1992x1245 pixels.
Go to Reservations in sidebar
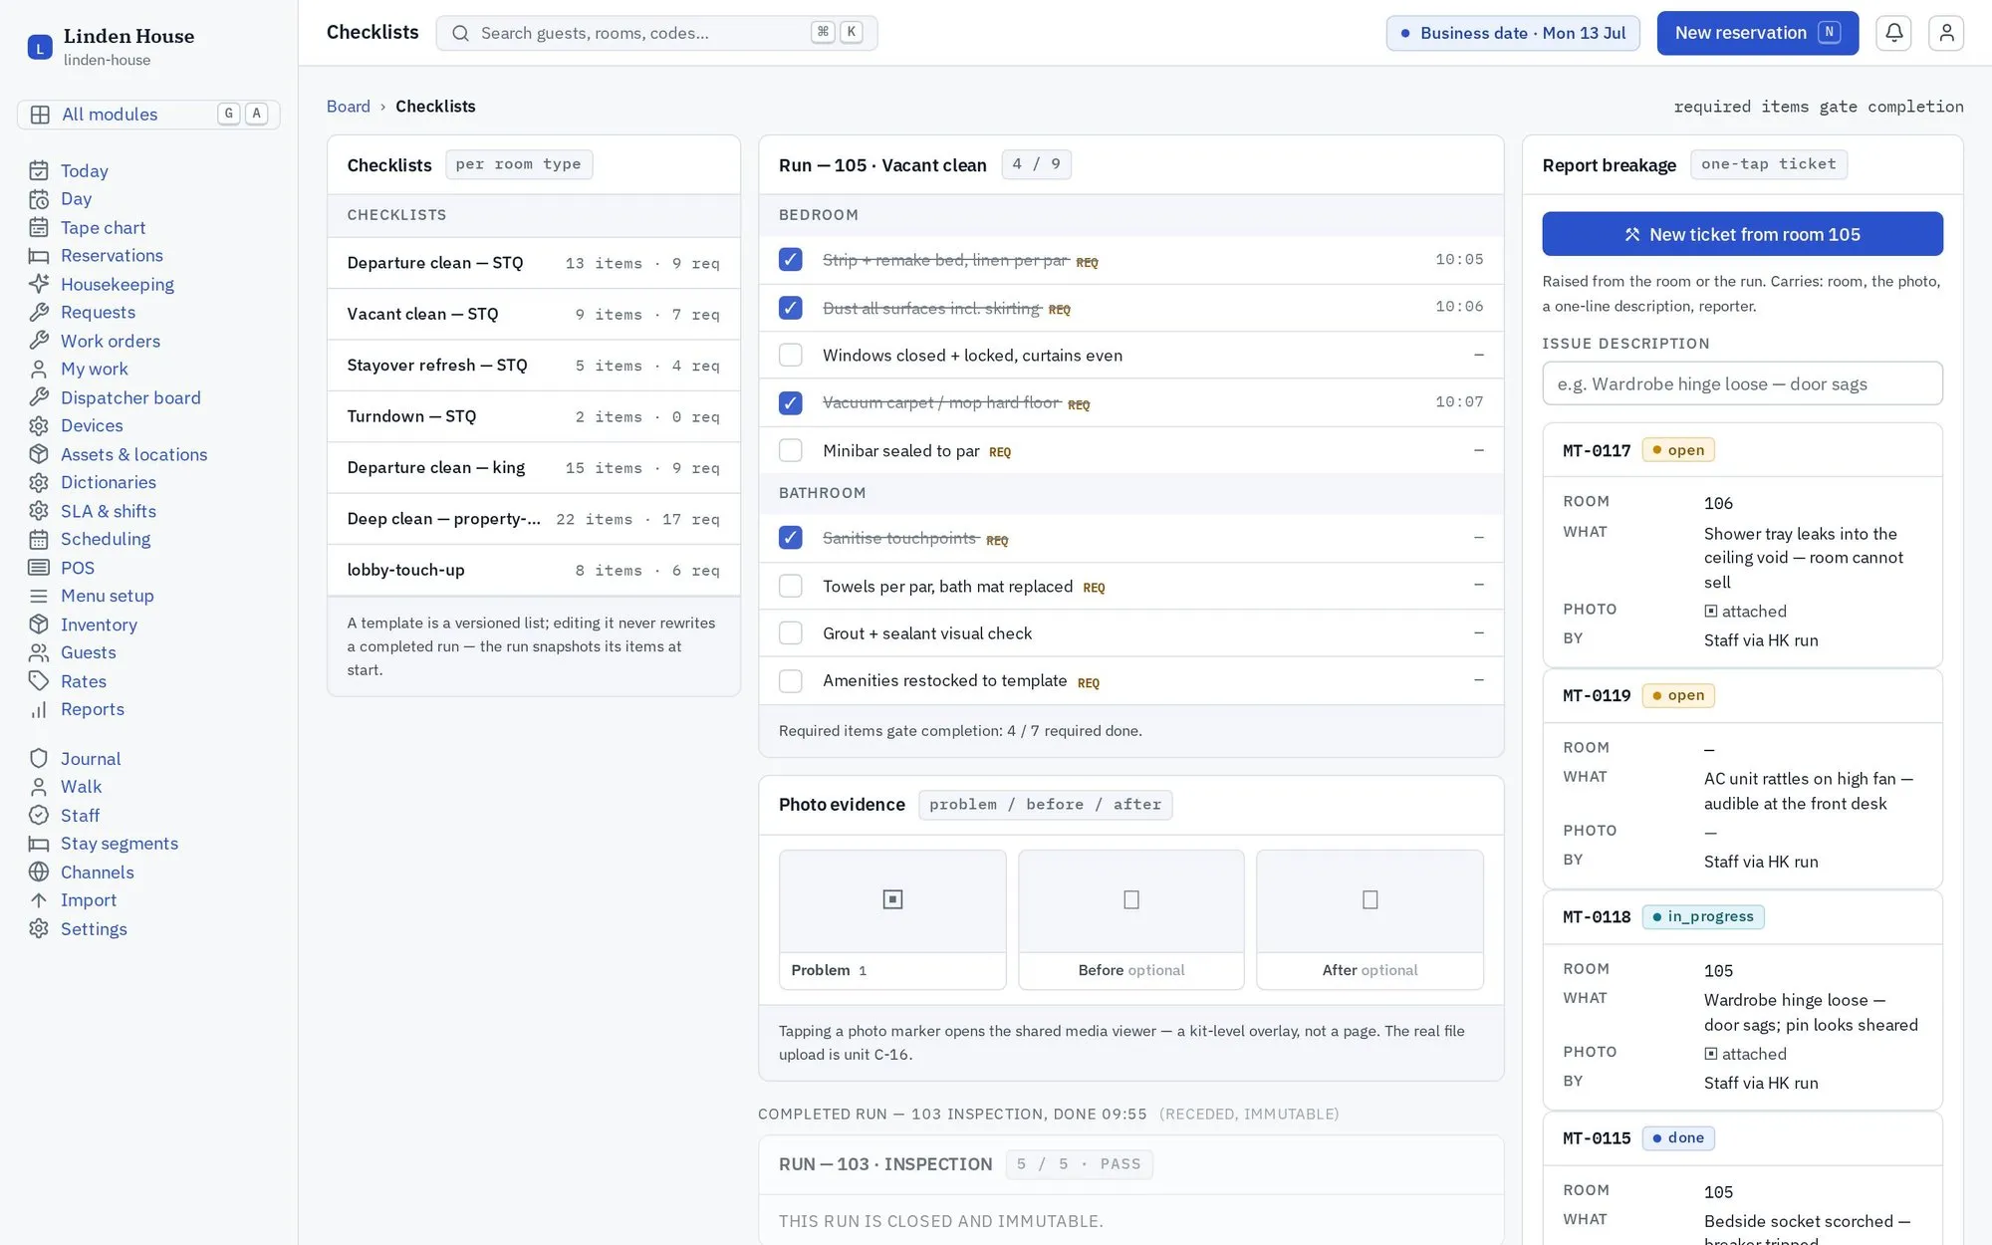112,255
